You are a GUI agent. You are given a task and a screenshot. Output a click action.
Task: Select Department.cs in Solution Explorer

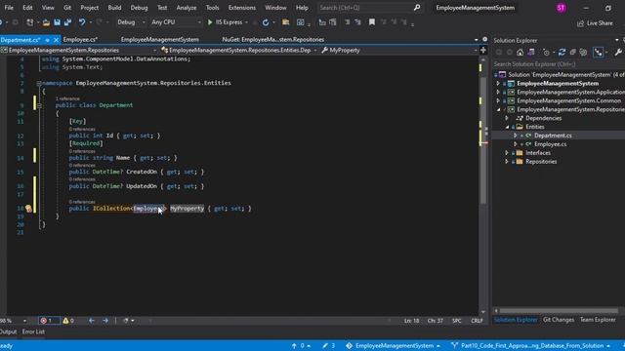click(553, 136)
